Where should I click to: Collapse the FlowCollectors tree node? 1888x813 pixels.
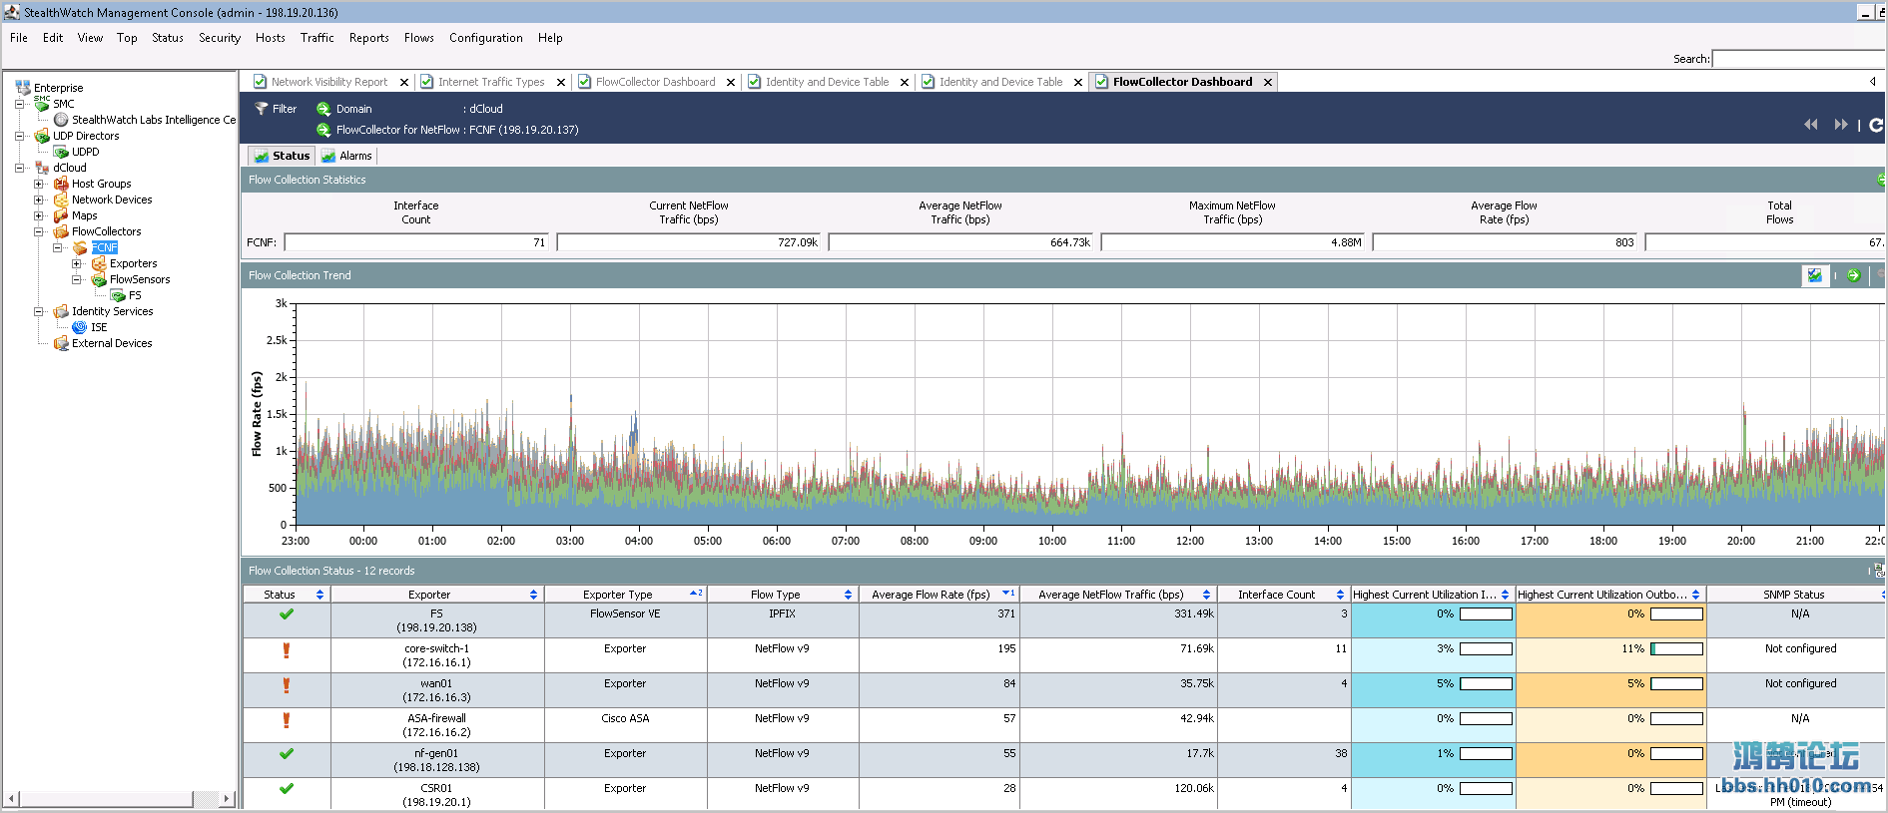pos(38,231)
